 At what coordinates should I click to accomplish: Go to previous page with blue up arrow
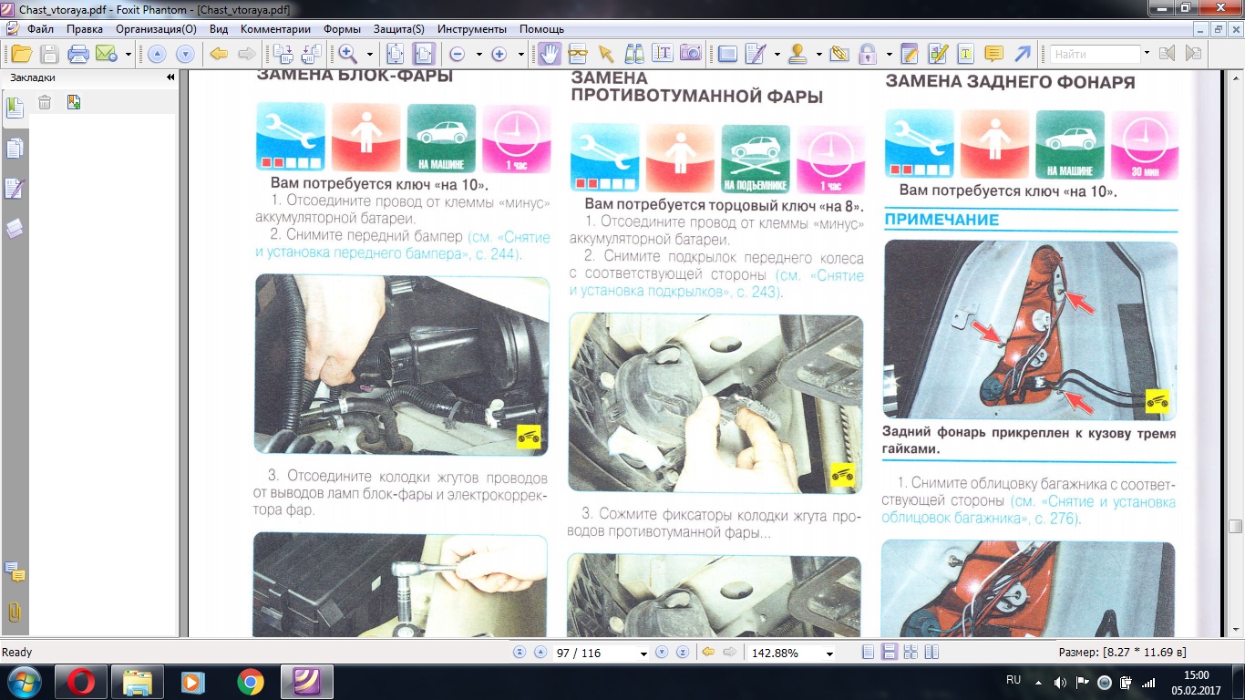pyautogui.click(x=156, y=54)
